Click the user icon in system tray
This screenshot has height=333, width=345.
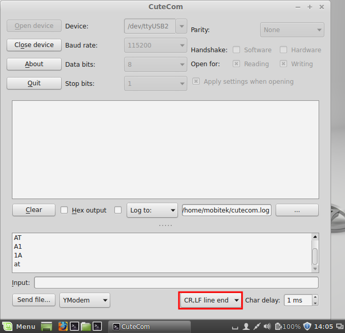click(246, 326)
